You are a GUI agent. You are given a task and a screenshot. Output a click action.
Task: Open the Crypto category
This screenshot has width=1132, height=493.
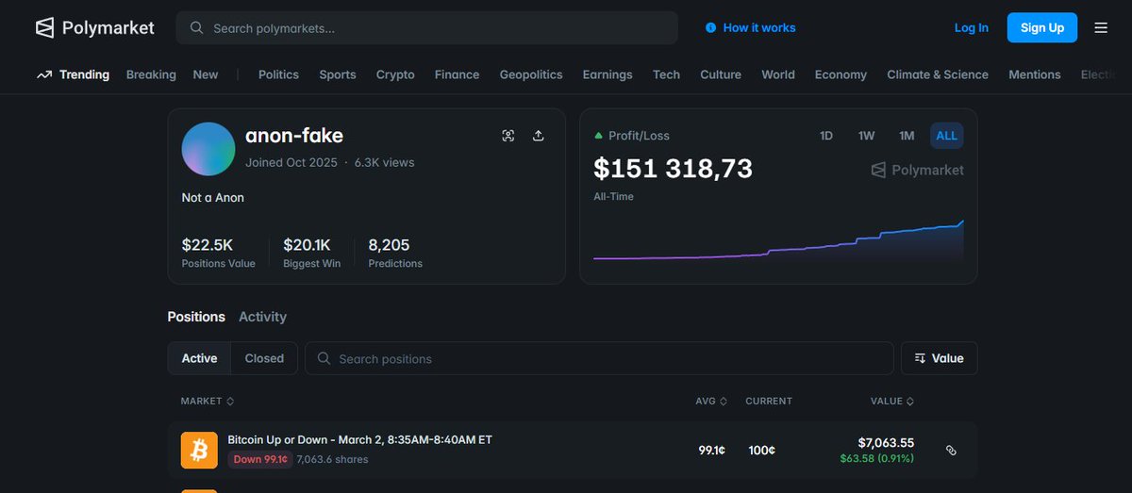pyautogui.click(x=395, y=74)
